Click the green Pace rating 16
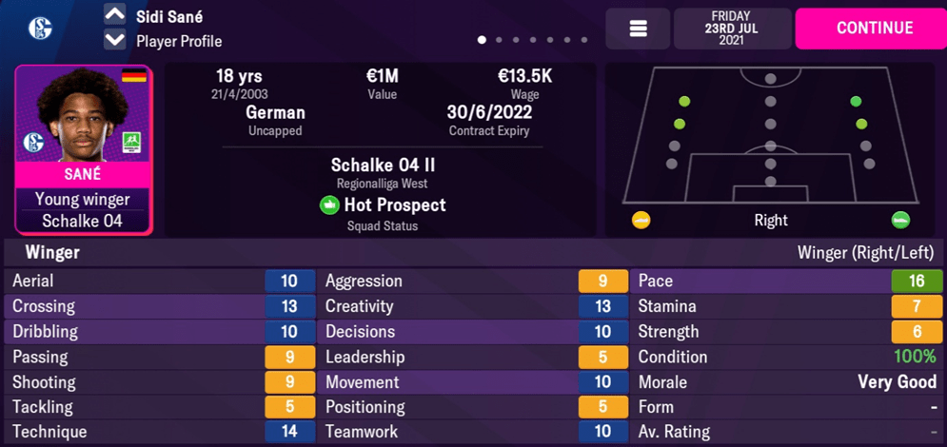The width and height of the screenshot is (947, 447). [x=917, y=281]
